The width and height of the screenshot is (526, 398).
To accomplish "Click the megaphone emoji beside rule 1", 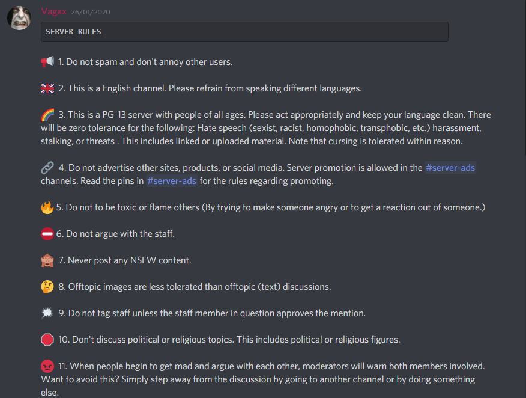I will [x=47, y=62].
